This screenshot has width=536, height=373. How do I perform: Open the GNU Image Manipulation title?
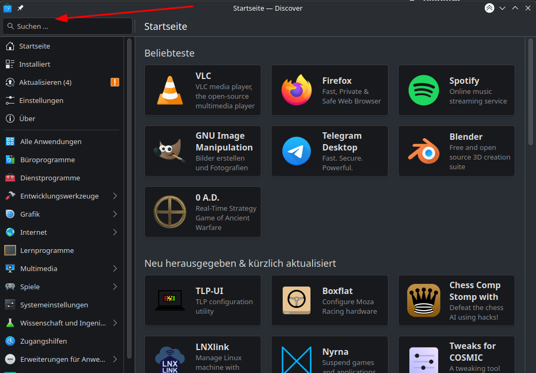pyautogui.click(x=224, y=141)
